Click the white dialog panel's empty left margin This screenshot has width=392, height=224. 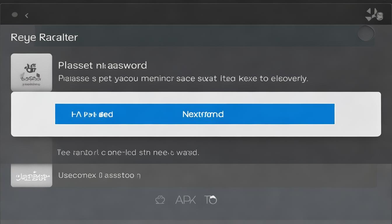33,114
